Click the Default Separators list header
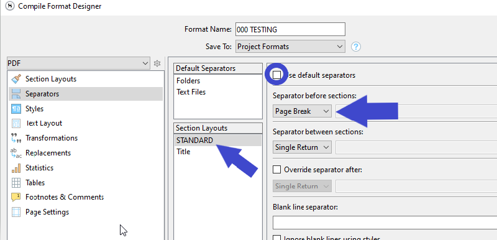This screenshot has width=497, height=240. click(218, 68)
